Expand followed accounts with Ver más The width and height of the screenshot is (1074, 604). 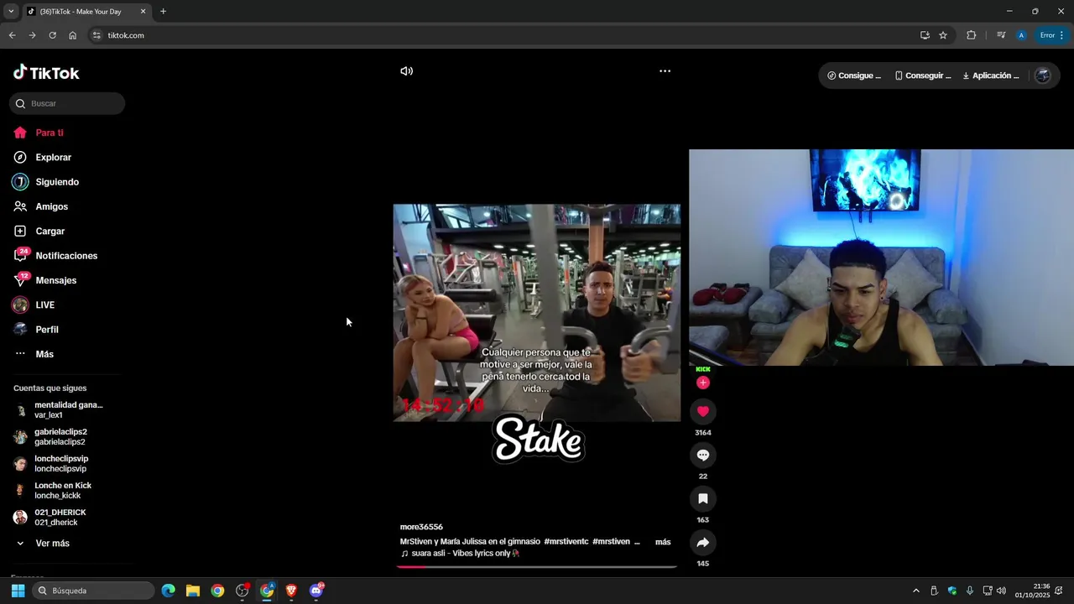[52, 544]
